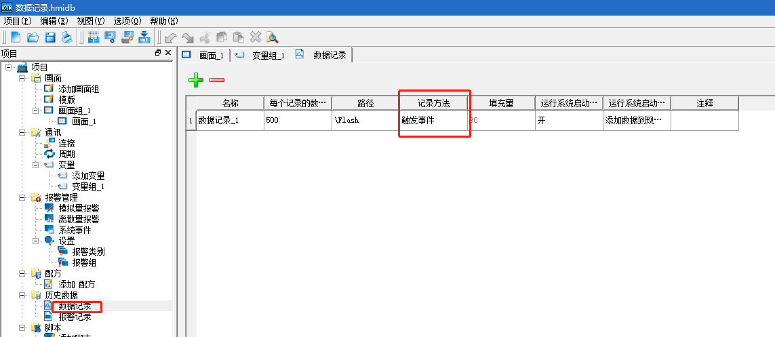Switch to the 变量组_1 tab
The image size is (775, 337).
(x=262, y=56)
